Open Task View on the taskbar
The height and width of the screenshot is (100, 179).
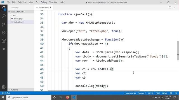coord(61,97)
